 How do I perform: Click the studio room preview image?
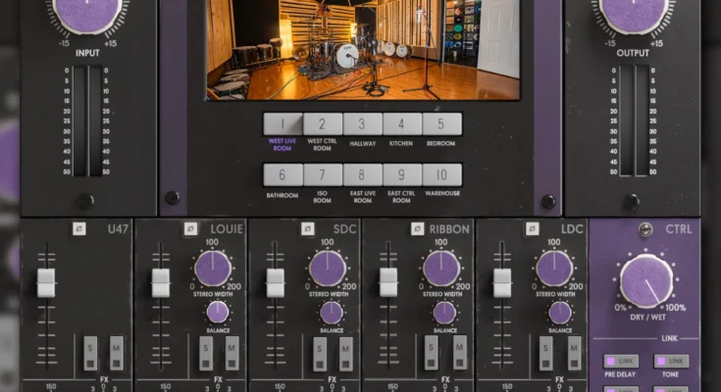pyautogui.click(x=363, y=49)
